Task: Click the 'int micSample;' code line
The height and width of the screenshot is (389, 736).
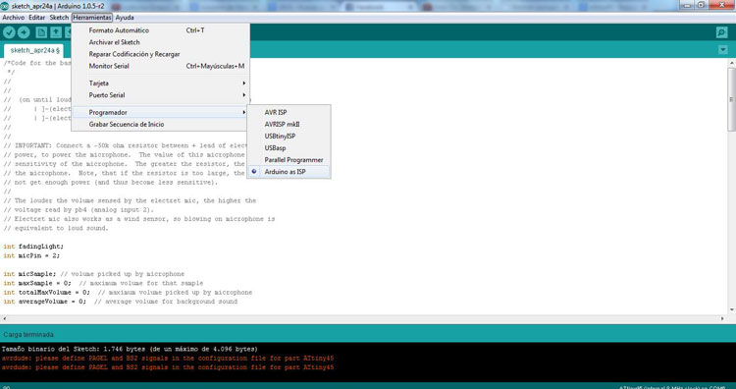Action: pyautogui.click(x=94, y=274)
